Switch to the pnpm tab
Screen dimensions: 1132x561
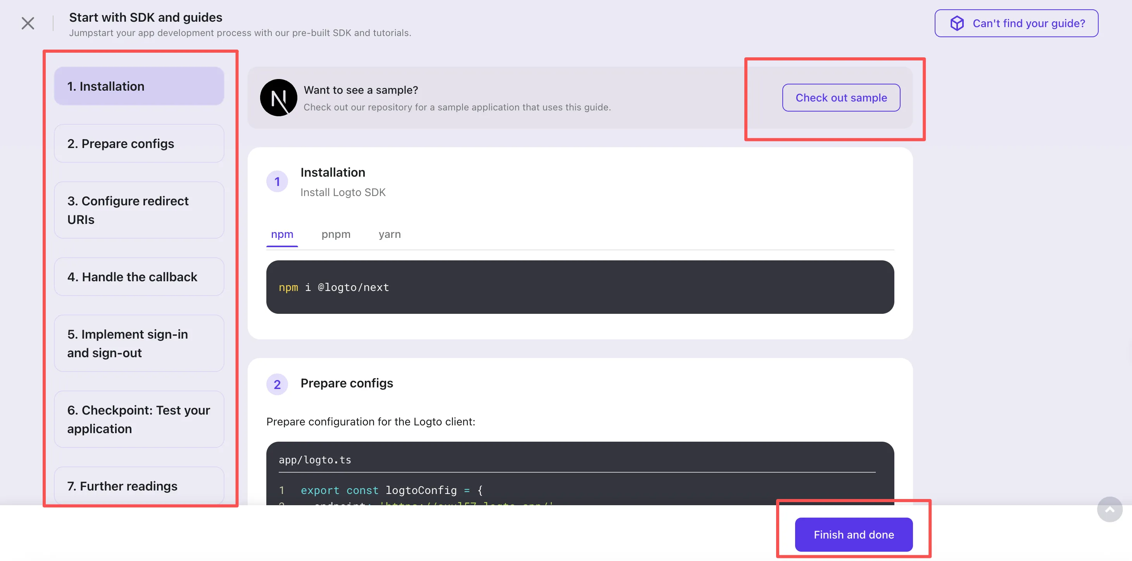[336, 234]
